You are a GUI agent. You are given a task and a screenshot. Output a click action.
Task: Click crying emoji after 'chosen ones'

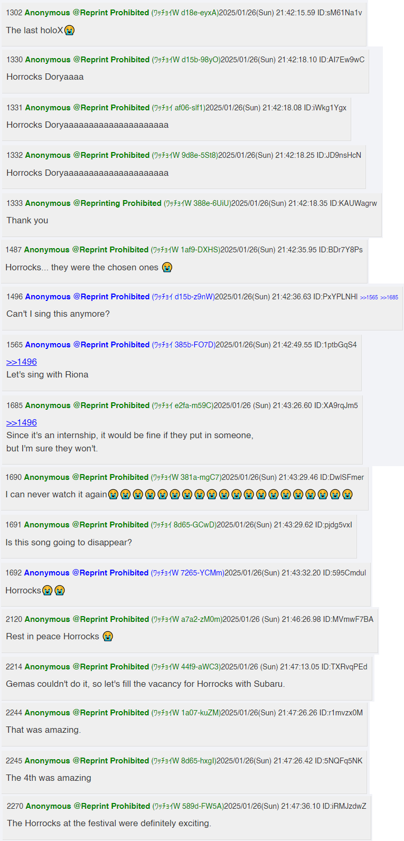[x=167, y=268]
